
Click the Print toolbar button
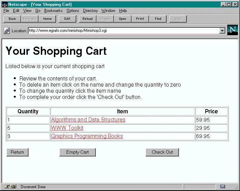[x=140, y=19]
